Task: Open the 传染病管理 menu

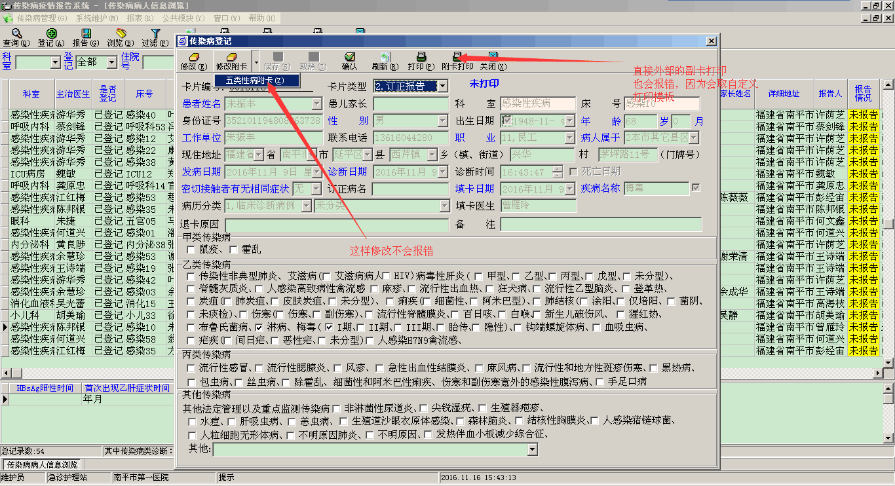Action: [43, 18]
